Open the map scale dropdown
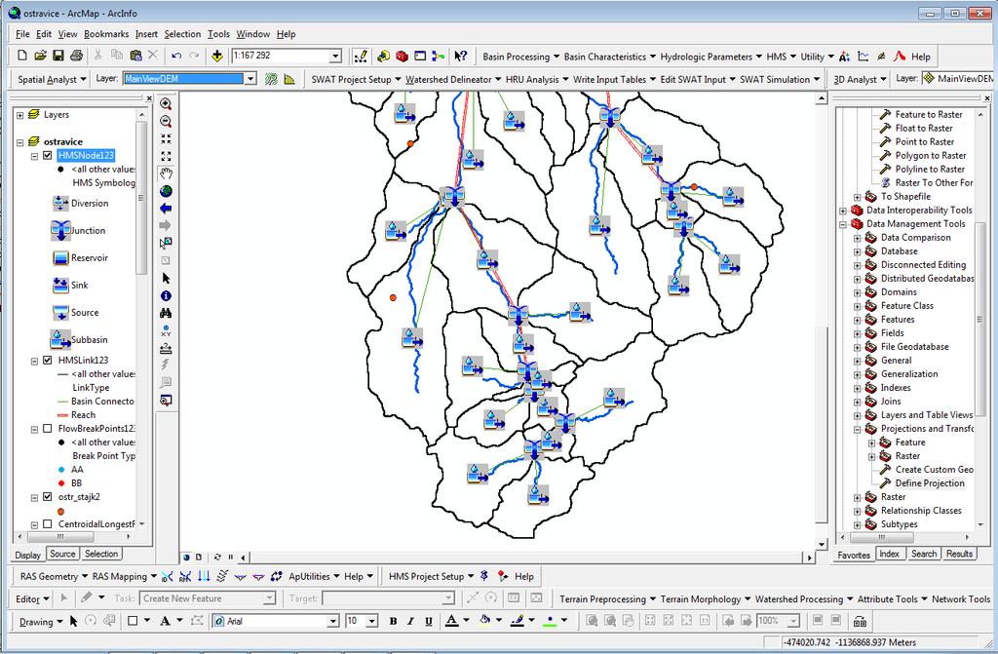Screen dimensions: 998x654 point(335,56)
